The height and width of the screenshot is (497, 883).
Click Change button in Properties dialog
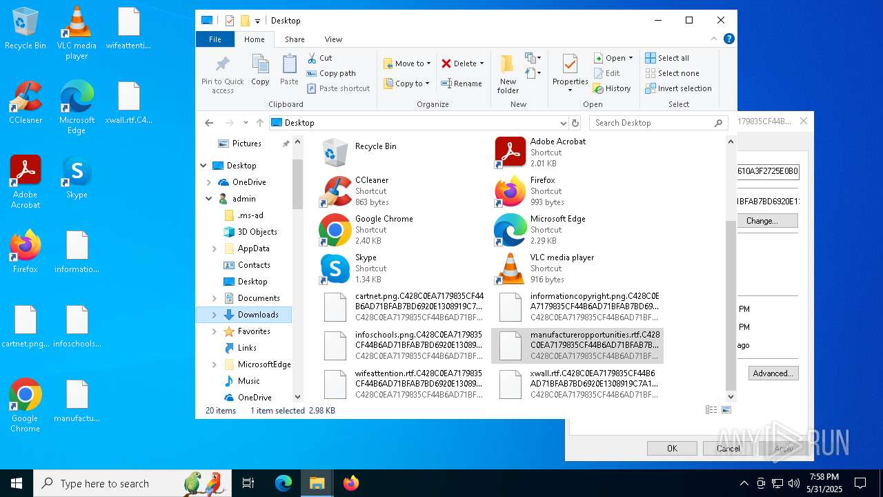[762, 221]
